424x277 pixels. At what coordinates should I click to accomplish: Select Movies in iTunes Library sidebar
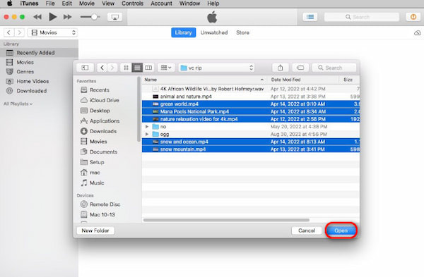(39, 62)
